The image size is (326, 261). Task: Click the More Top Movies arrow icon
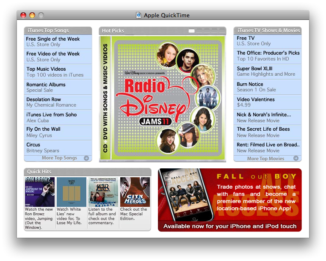coord(296,158)
